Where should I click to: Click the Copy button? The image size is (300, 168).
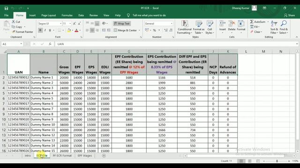pos(17,27)
